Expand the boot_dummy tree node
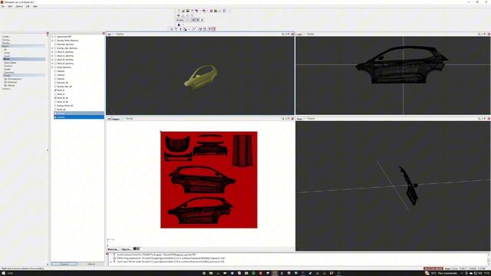The image size is (491, 276). [52, 67]
